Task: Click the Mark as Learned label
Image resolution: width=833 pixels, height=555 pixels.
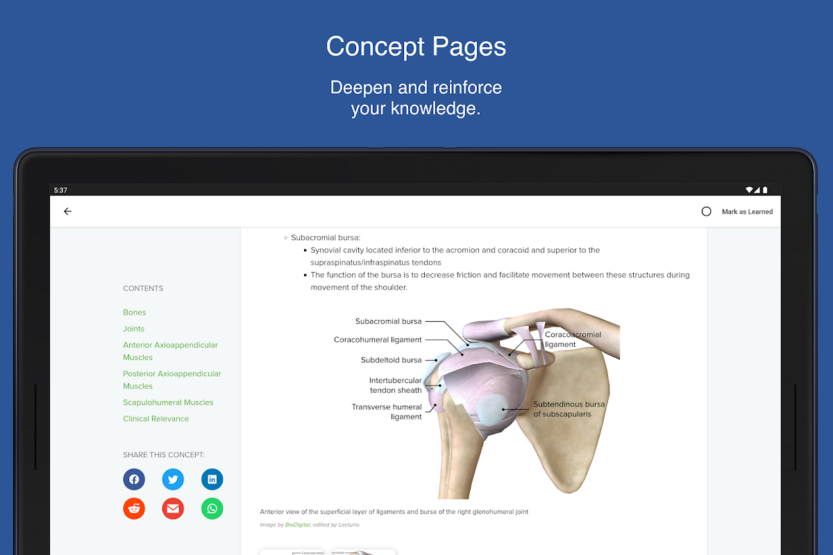Action: click(x=747, y=212)
